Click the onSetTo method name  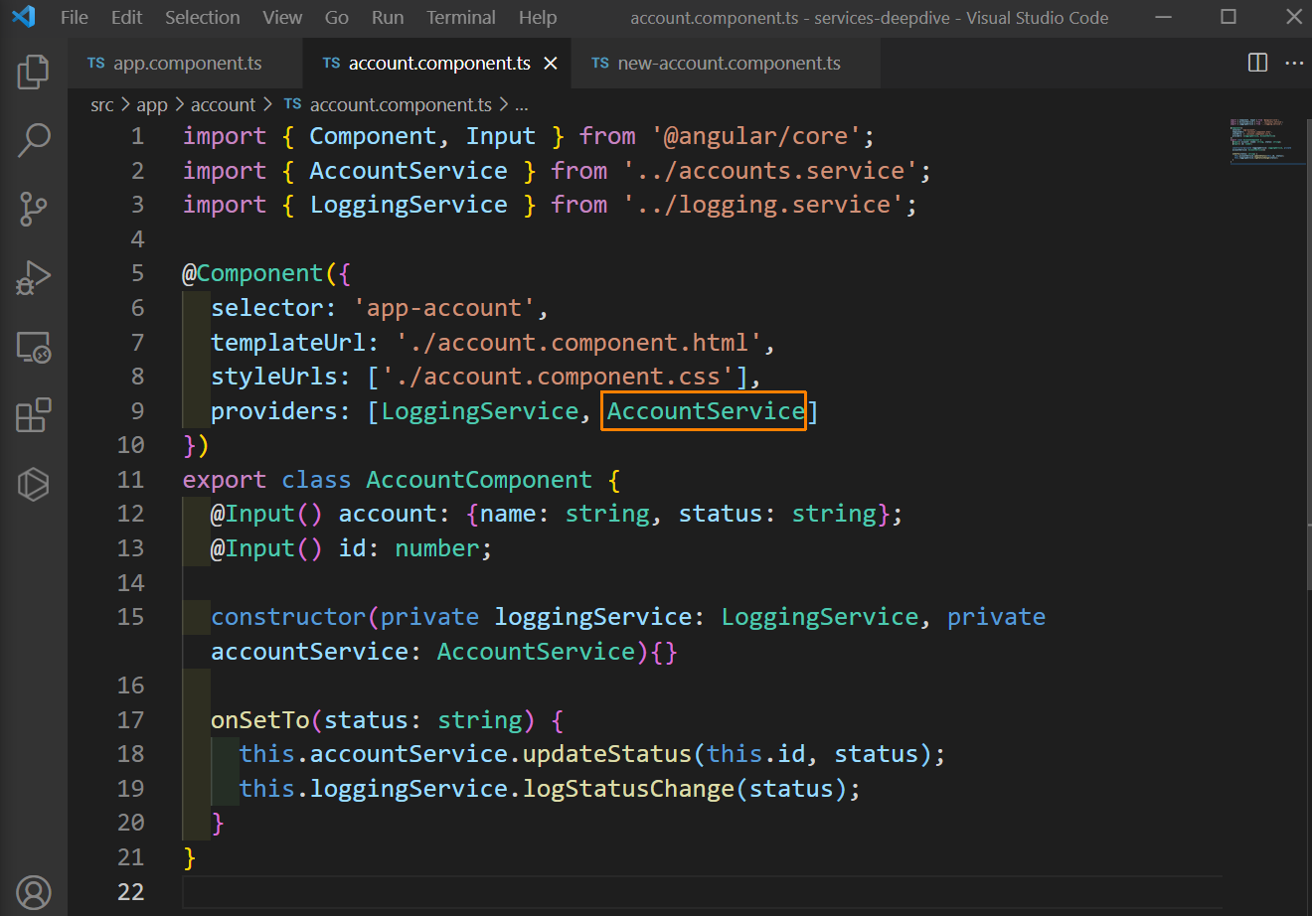[260, 720]
